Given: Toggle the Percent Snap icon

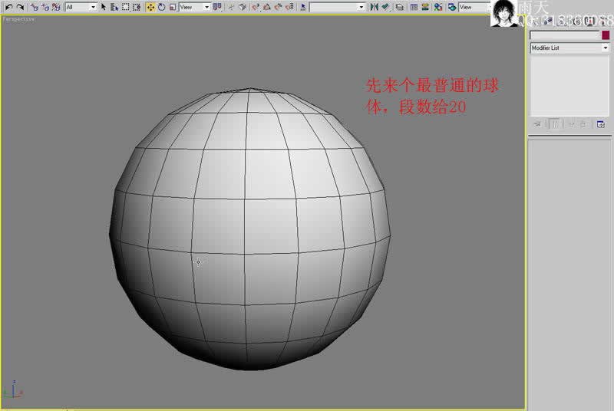Looking at the screenshot, I should (278, 7).
